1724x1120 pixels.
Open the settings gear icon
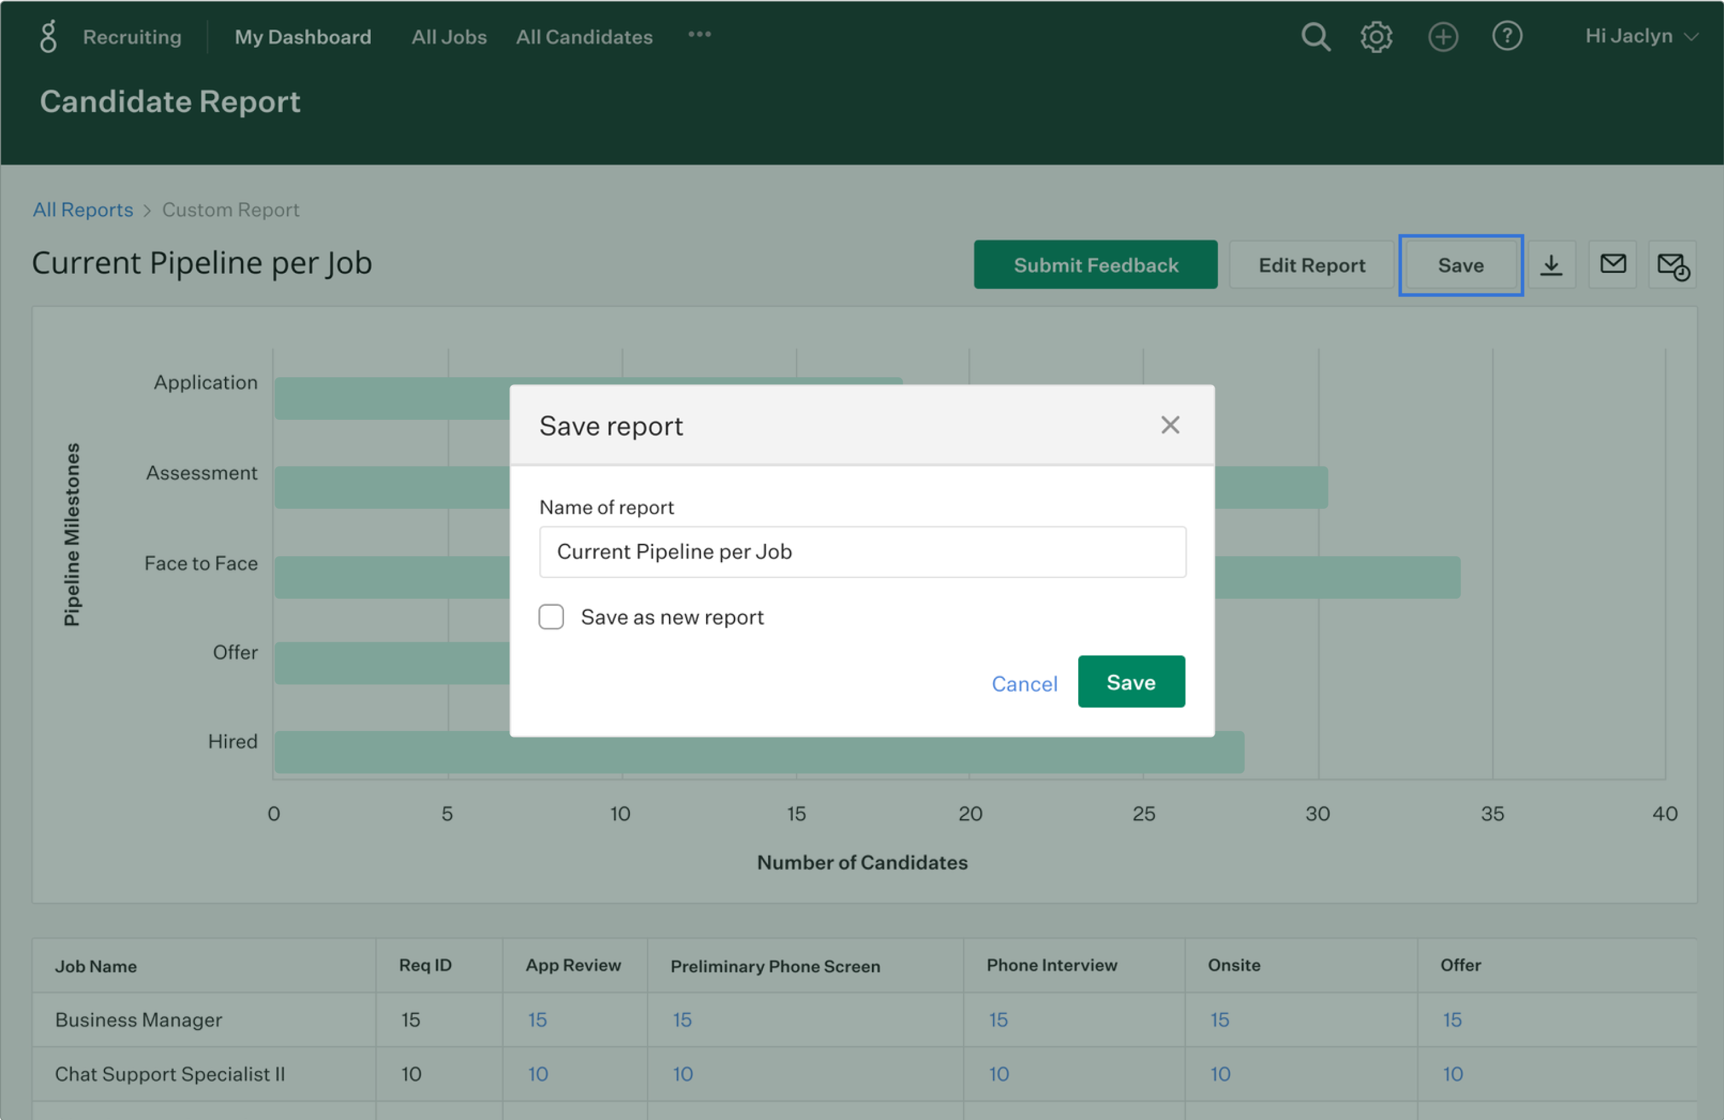point(1376,37)
